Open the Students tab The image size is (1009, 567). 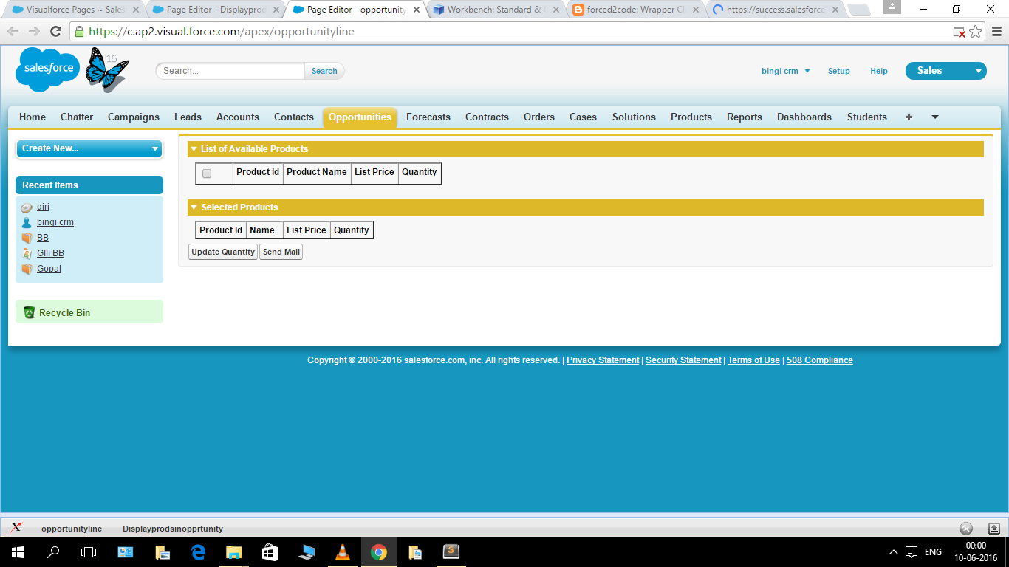click(x=867, y=117)
